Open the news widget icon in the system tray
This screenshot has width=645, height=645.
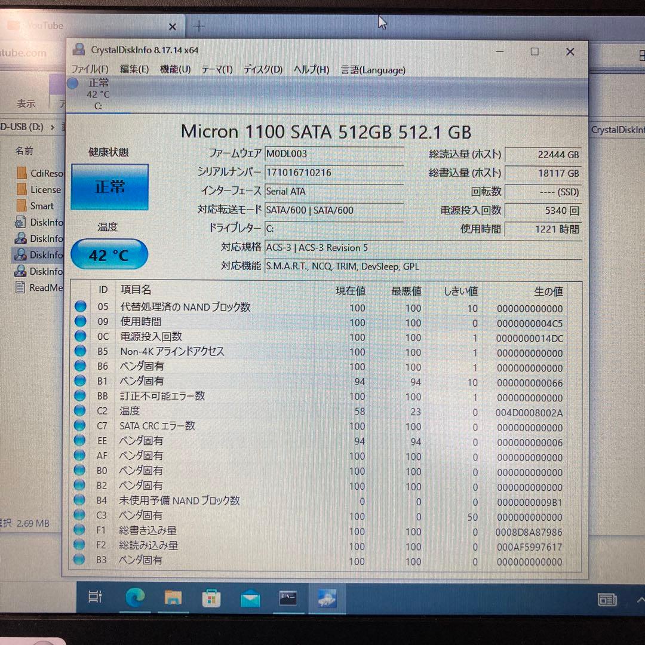[607, 601]
